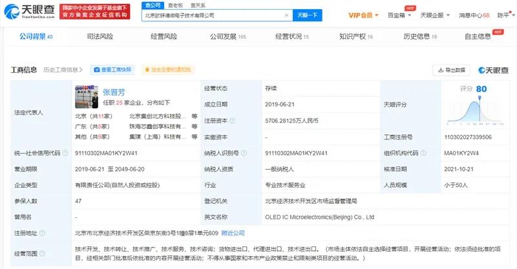Click 附近公司 link after the address
This screenshot has width=517, height=269.
[233, 233]
